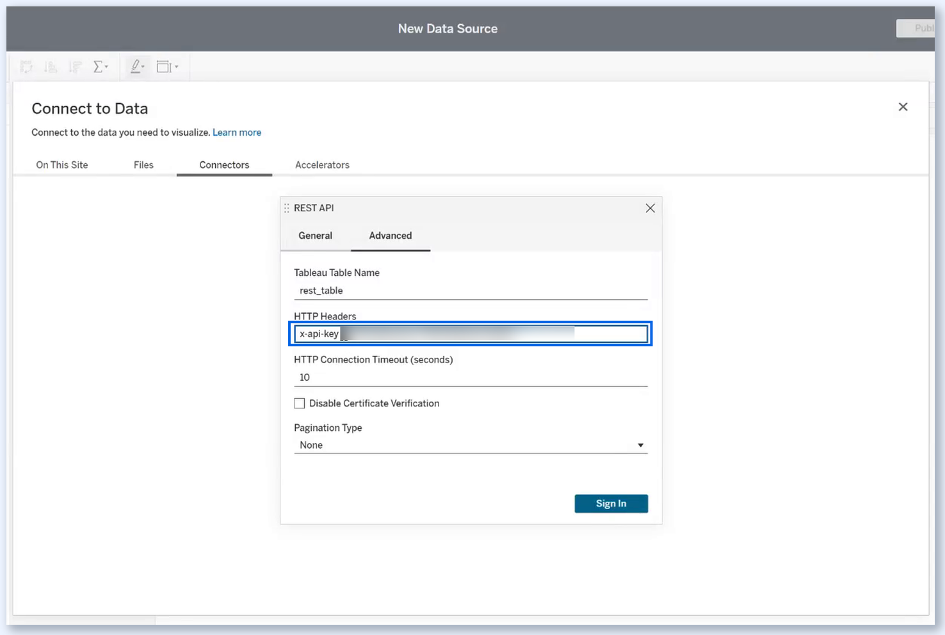Click the Tableau Table Name field
Screen dimensions: 945x635
pos(471,291)
